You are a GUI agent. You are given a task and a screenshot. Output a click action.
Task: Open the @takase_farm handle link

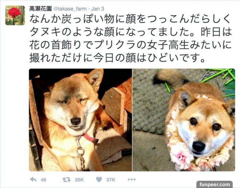pyautogui.click(x=70, y=9)
